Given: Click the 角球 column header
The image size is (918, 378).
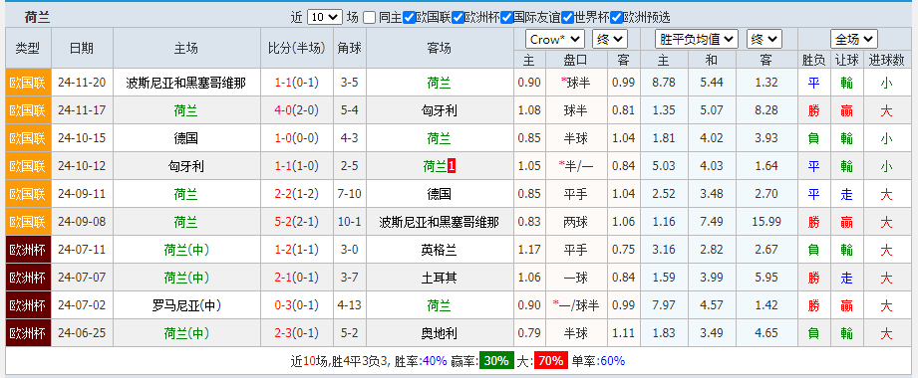Looking at the screenshot, I should [x=350, y=49].
